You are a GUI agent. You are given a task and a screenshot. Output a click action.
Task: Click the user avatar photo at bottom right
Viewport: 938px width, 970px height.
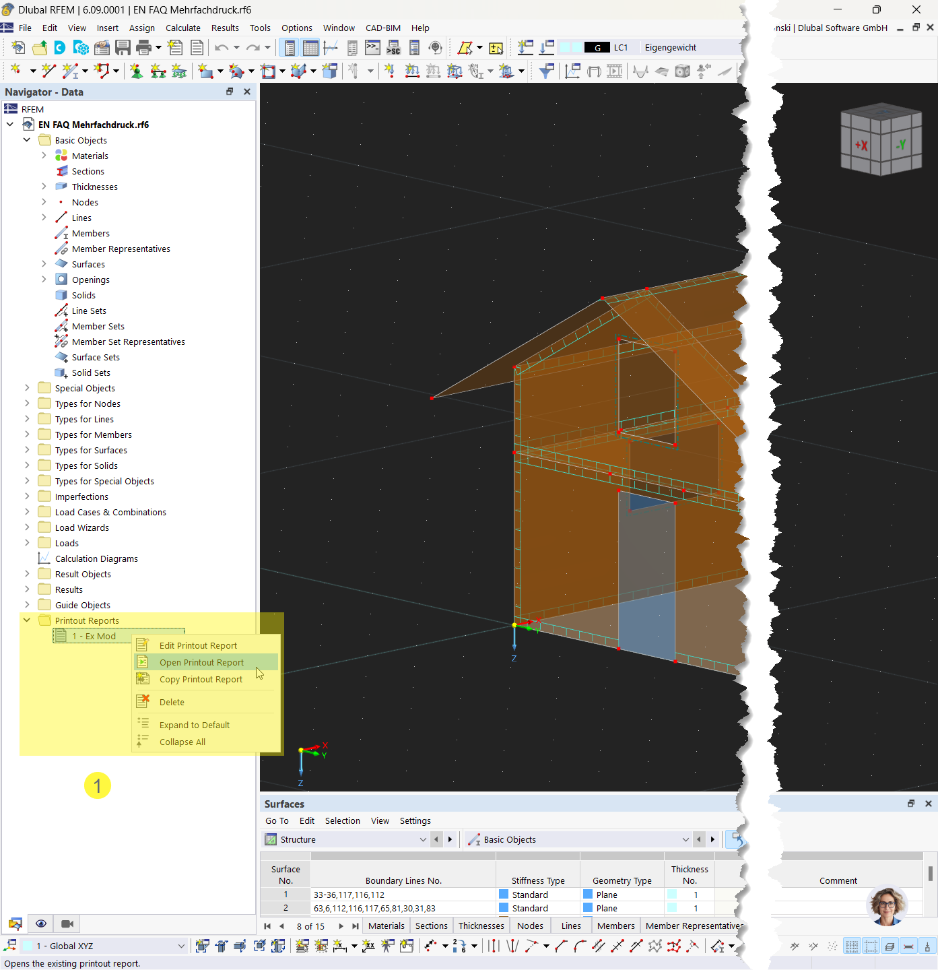887,905
